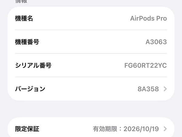182x137 pixels.
Task: Select the バージョン row label
Action: [x=30, y=89]
